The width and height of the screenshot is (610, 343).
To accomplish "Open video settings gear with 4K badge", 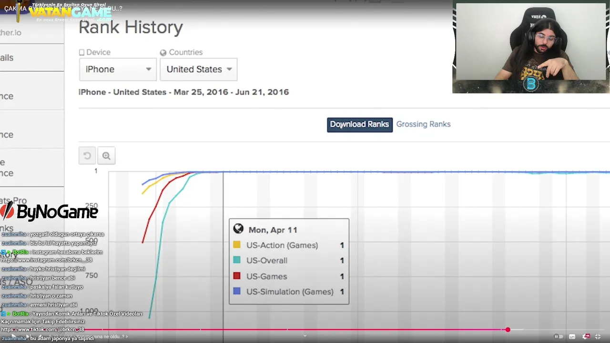I will [586, 336].
